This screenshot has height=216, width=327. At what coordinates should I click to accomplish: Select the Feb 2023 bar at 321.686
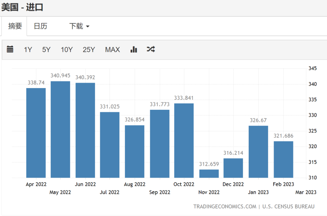tap(283, 159)
